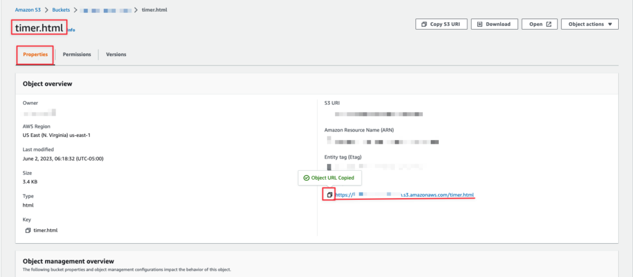
Task: Copy the timer.html key using its copy icon
Action: click(x=28, y=230)
